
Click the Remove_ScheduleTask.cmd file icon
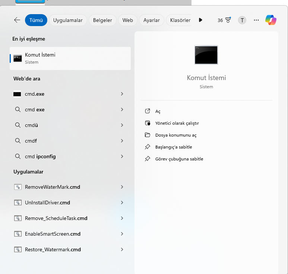coord(18,218)
